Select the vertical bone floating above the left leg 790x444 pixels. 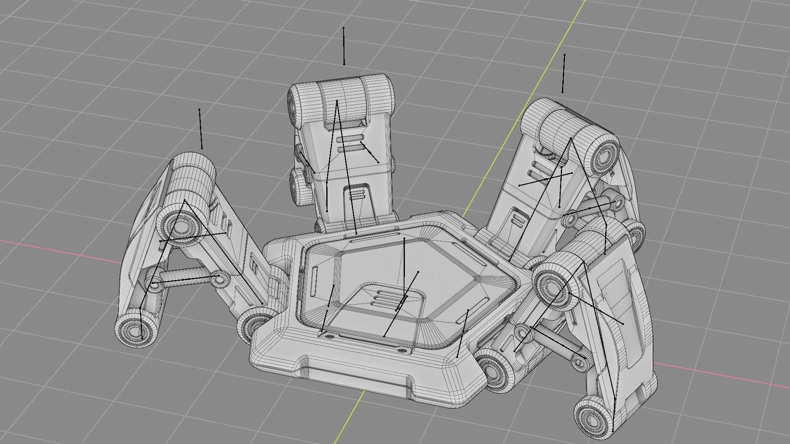coord(201,129)
